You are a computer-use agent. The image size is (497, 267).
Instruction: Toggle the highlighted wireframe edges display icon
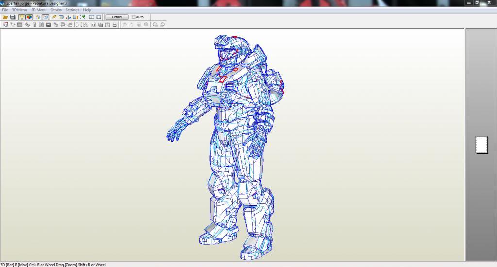tap(45, 17)
